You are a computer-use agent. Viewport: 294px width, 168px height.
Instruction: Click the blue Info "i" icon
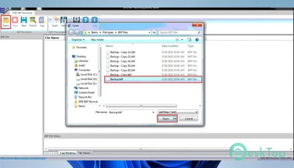pyautogui.click(x=94, y=20)
